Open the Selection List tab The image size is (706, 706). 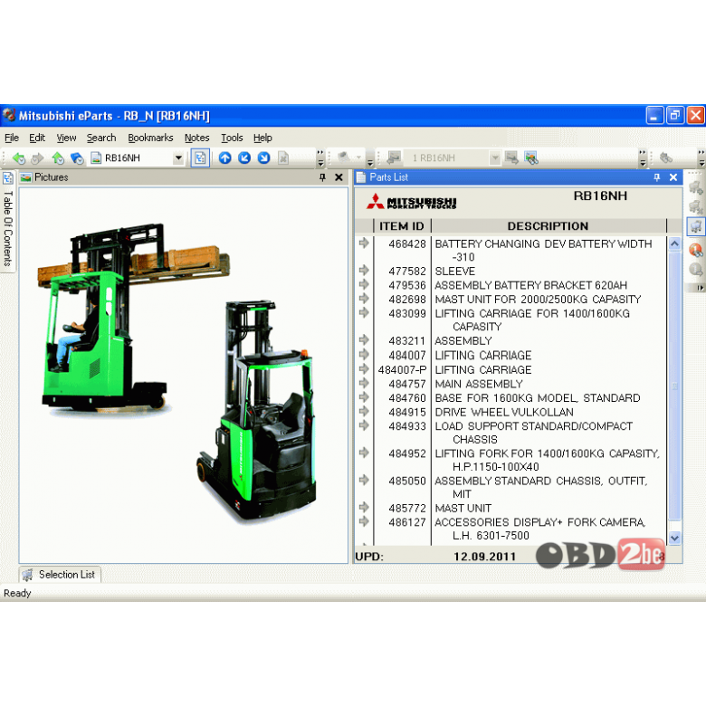(60, 575)
